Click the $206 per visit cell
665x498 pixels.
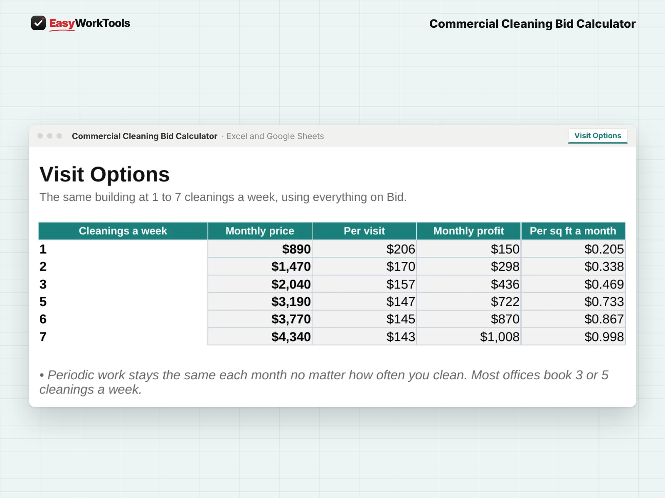pyautogui.click(x=364, y=249)
